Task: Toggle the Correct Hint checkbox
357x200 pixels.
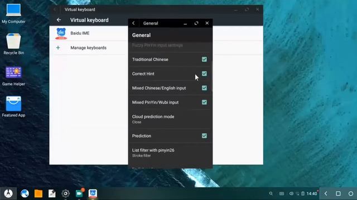Action: (204, 74)
